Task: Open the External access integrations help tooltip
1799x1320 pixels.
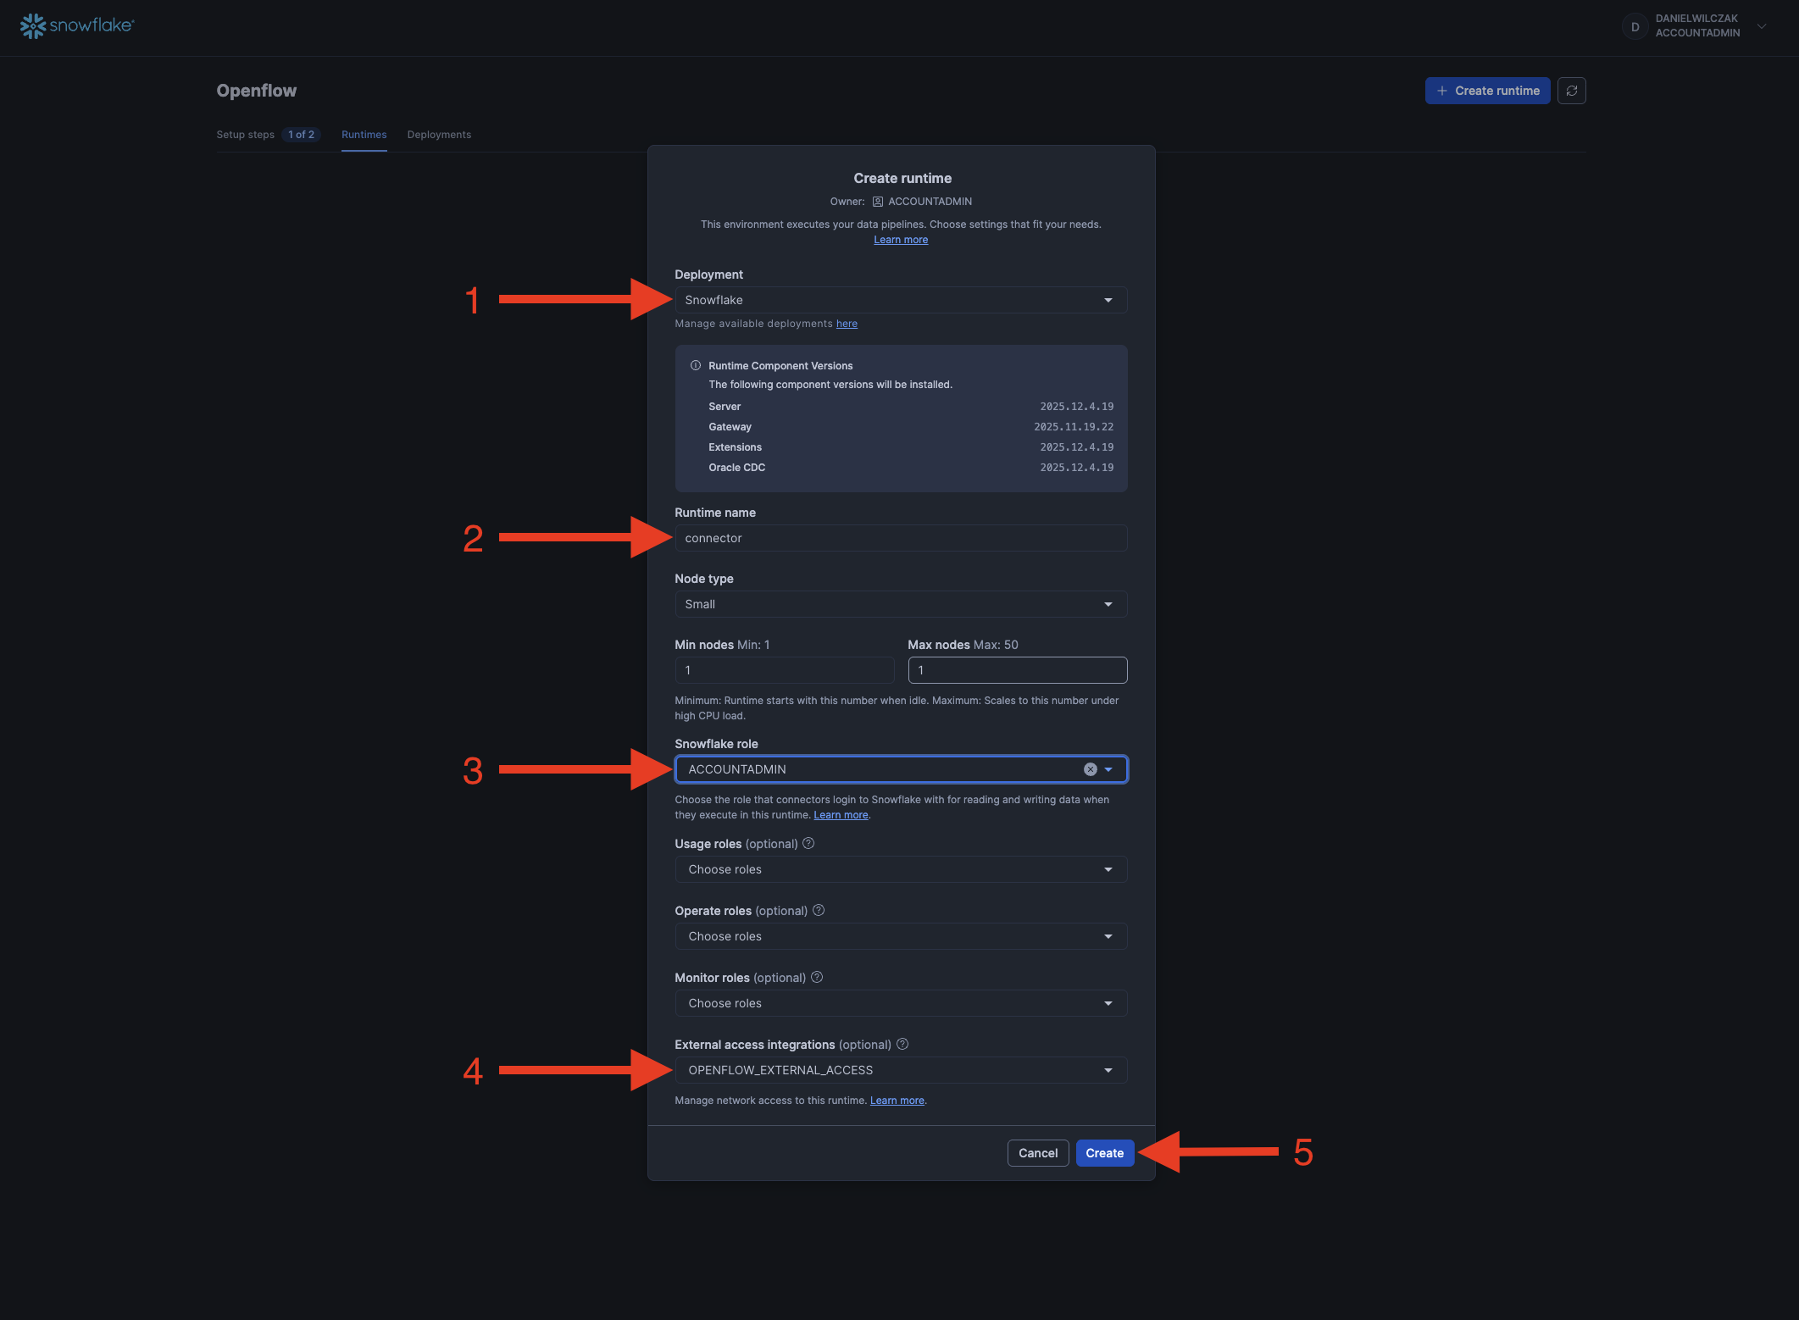Action: 902,1044
